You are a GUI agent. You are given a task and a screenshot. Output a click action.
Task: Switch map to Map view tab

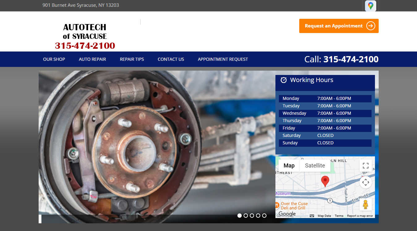tap(289, 166)
